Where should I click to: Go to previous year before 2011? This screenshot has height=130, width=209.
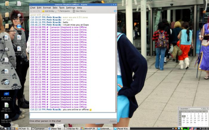click(202, 109)
